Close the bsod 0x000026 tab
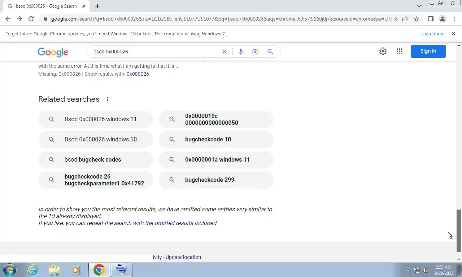The width and height of the screenshot is (462, 277). point(84,6)
